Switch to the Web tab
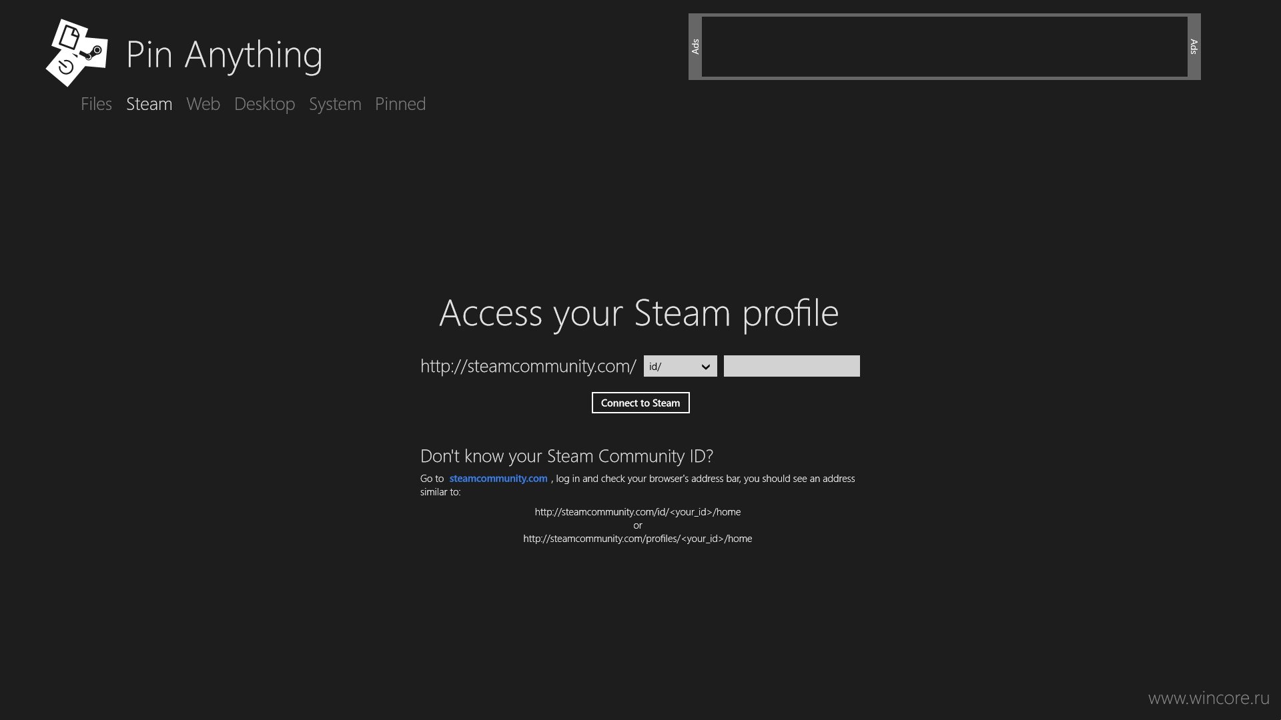This screenshot has height=720, width=1281. (x=203, y=104)
